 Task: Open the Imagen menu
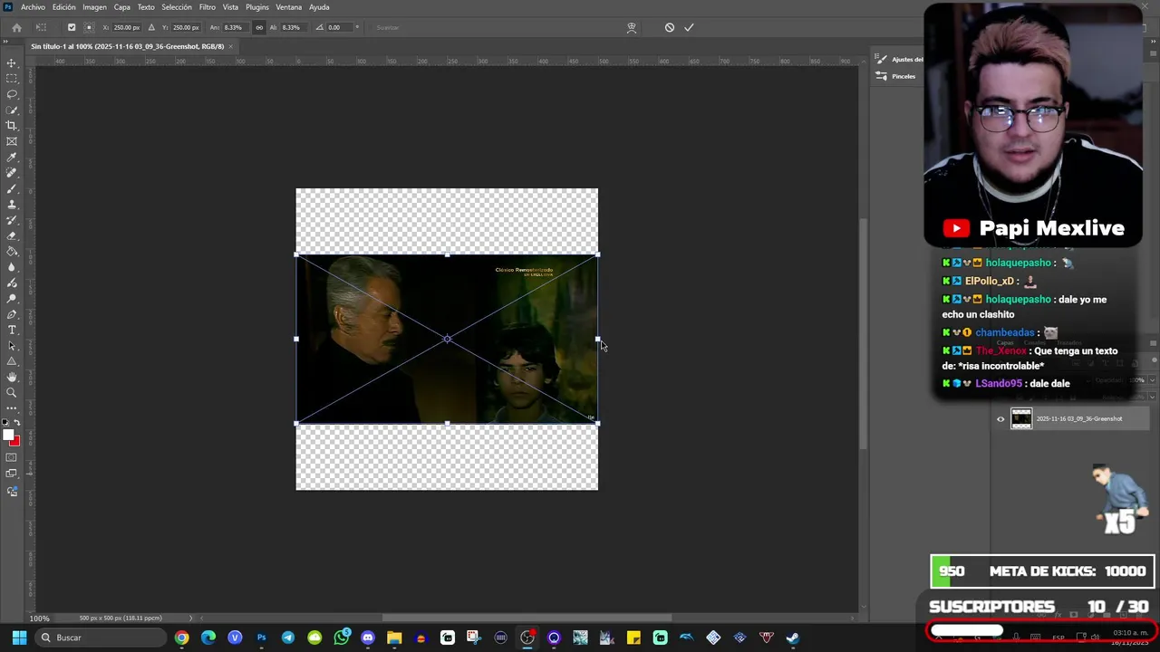point(95,7)
